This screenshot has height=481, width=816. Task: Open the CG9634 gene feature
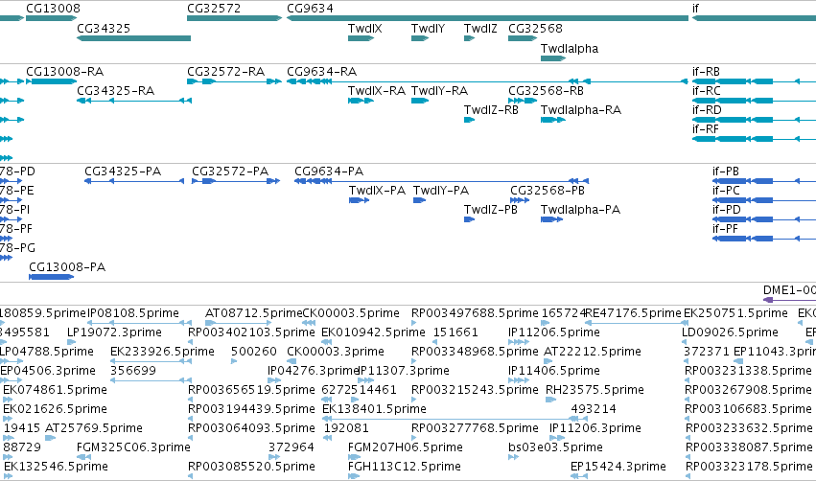tap(488, 18)
